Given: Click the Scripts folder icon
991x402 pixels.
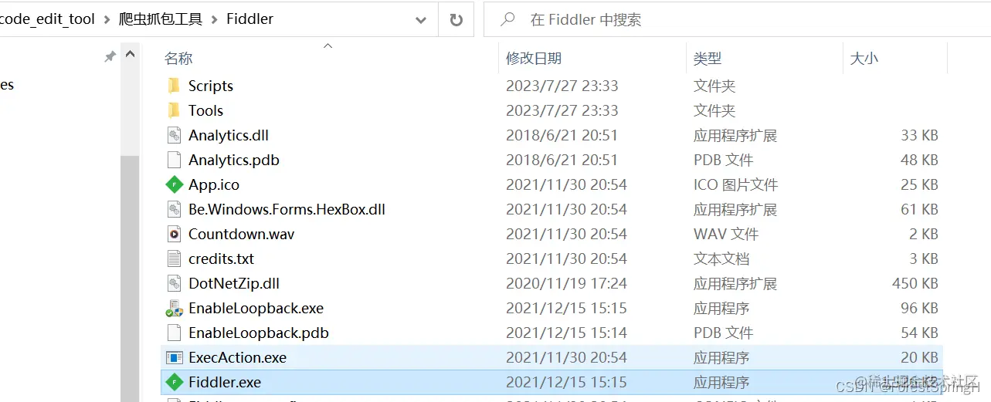Looking at the screenshot, I should tap(175, 86).
